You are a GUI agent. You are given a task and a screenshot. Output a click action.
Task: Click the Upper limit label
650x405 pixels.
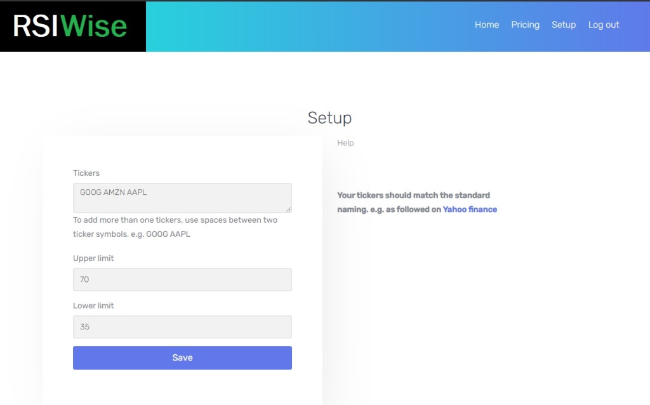(93, 258)
